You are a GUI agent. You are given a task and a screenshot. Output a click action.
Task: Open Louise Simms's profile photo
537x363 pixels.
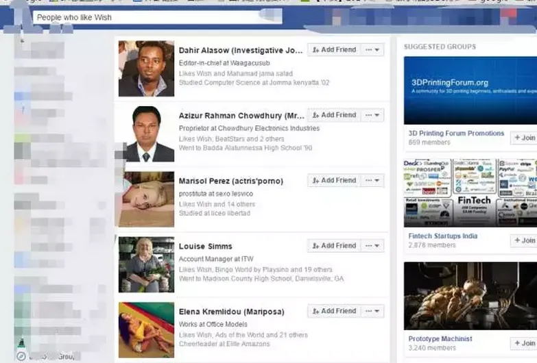coord(146,264)
